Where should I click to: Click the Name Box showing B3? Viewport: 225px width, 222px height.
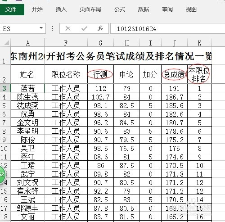tap(19, 28)
